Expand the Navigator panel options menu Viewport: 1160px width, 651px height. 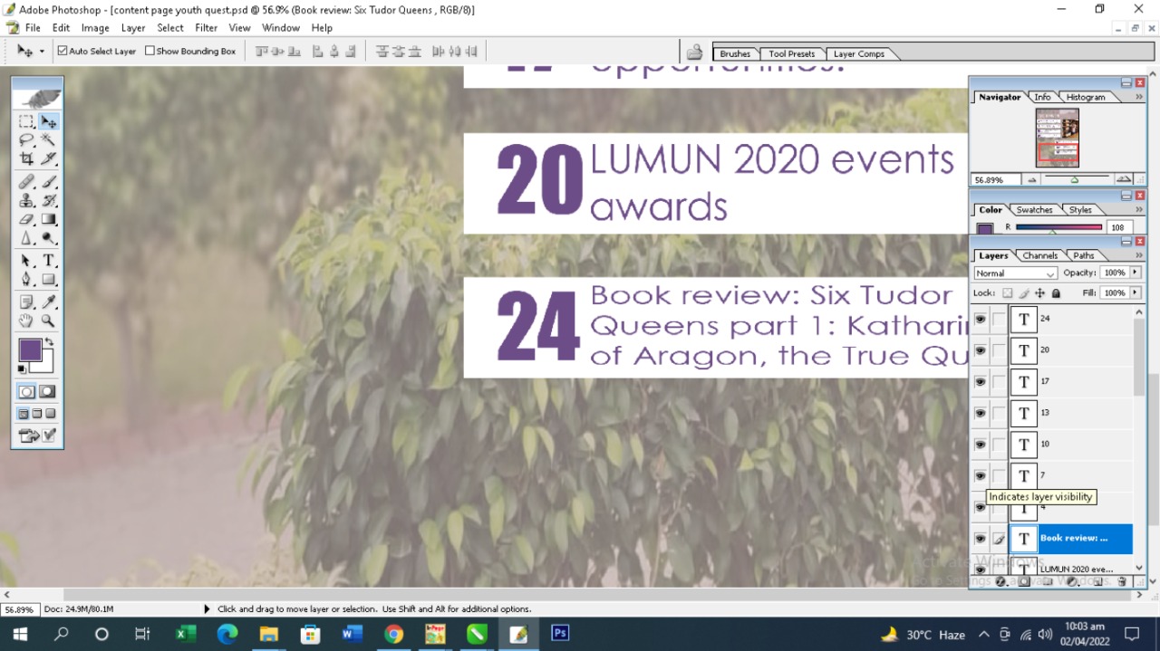coord(1139,96)
